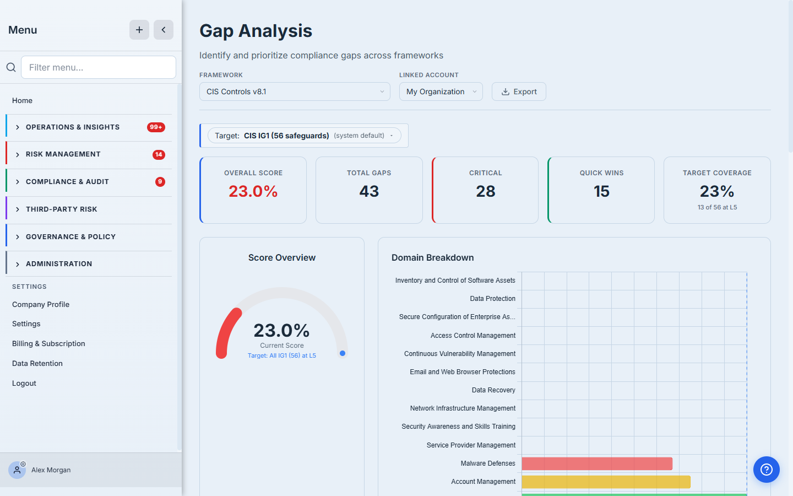This screenshot has width=793, height=496.
Task: Open Data Retention page
Action: click(37, 363)
